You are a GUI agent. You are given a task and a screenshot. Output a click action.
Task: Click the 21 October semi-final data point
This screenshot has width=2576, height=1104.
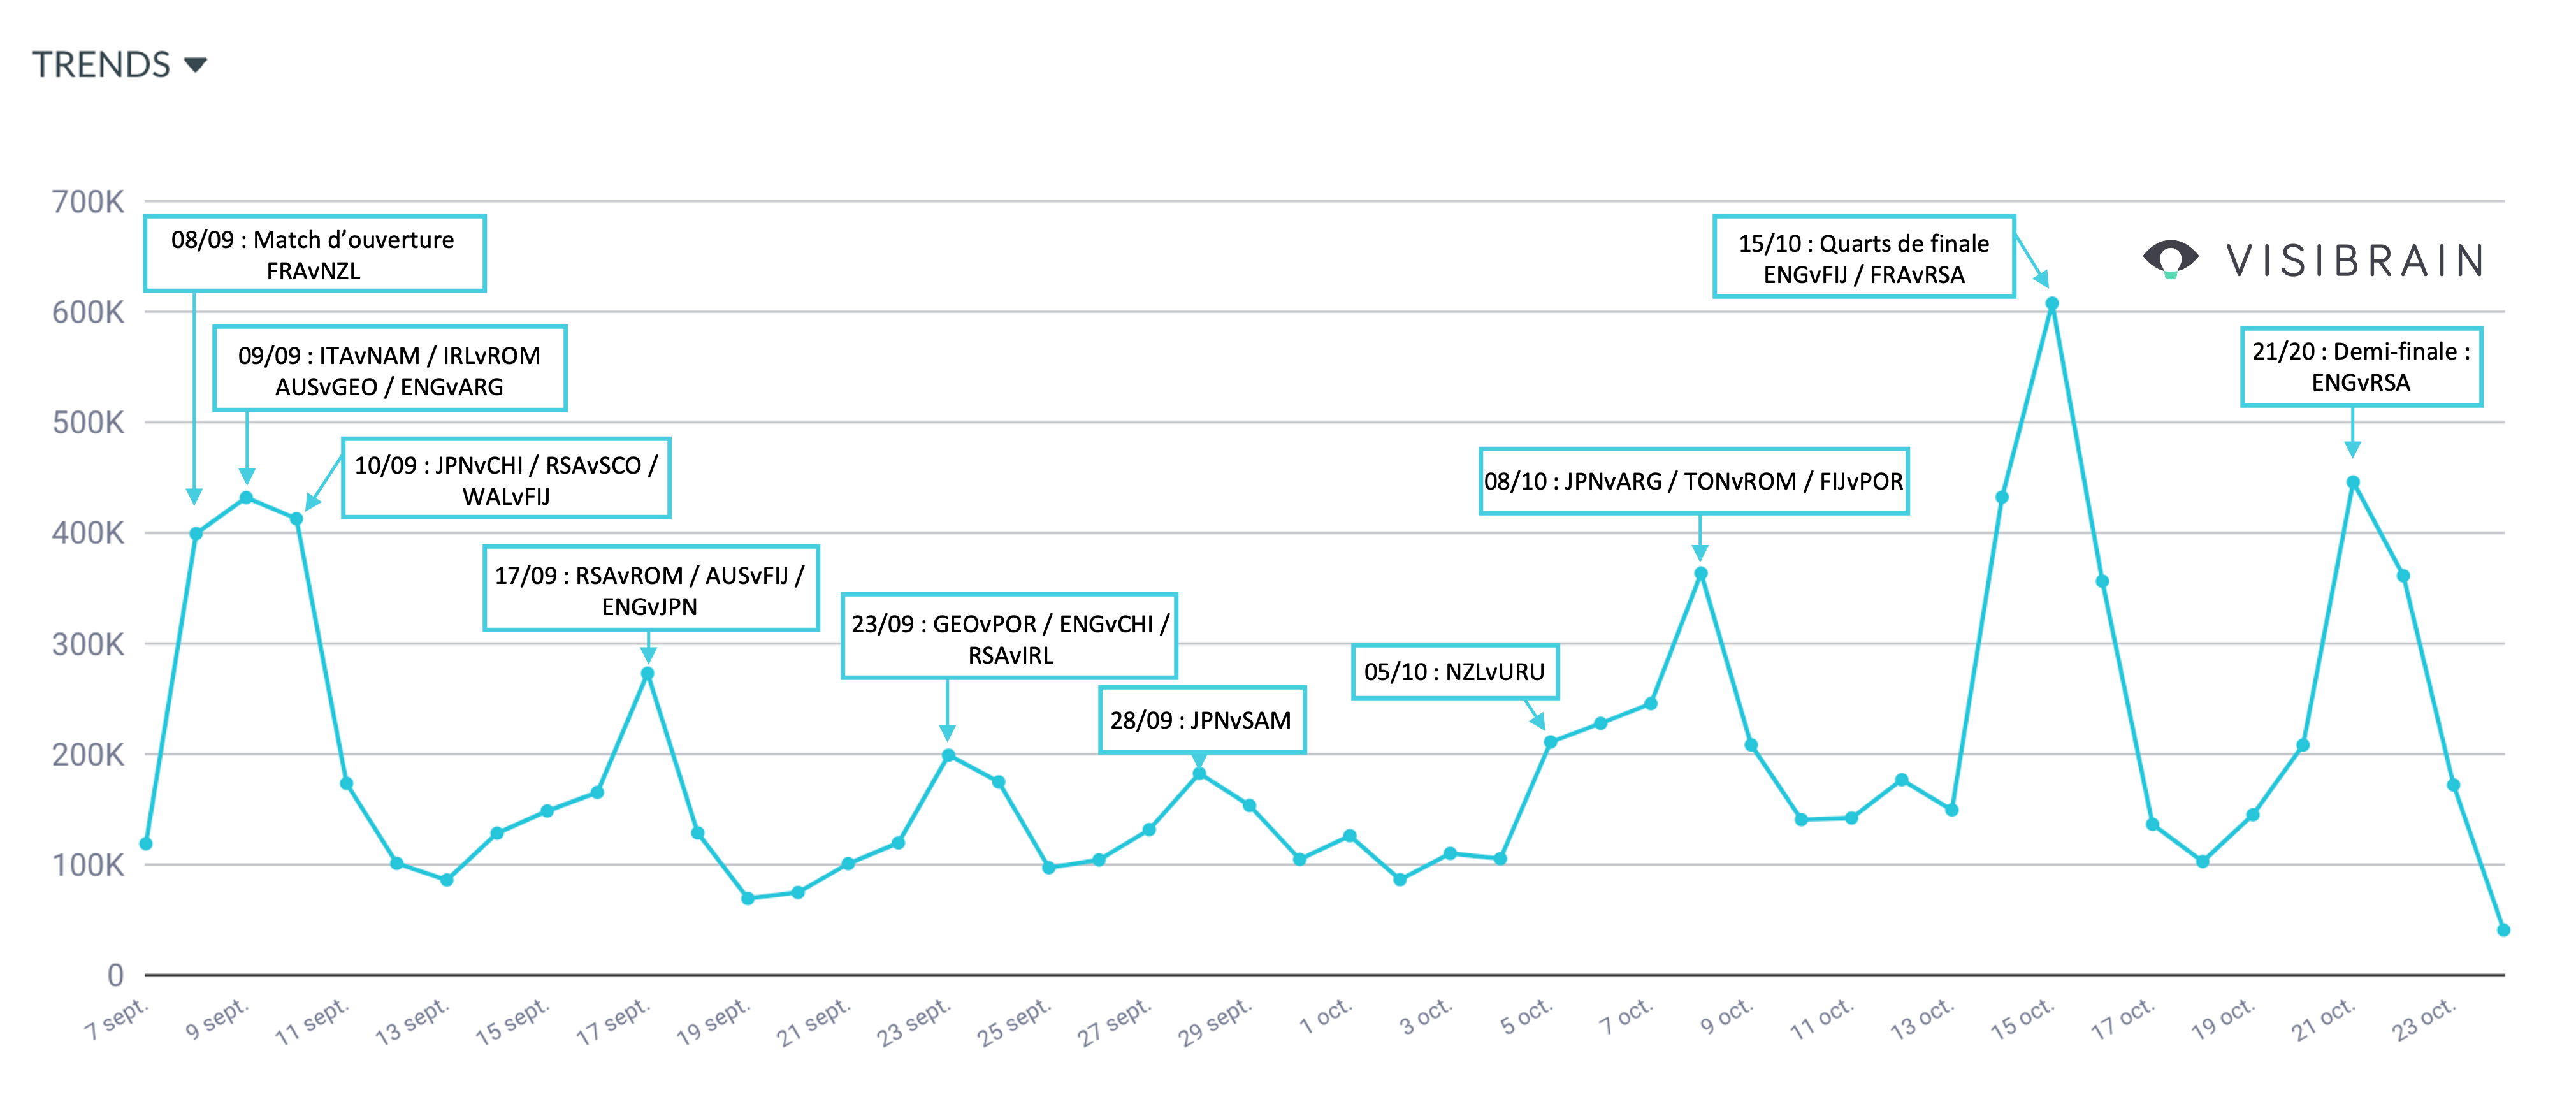tap(2353, 482)
